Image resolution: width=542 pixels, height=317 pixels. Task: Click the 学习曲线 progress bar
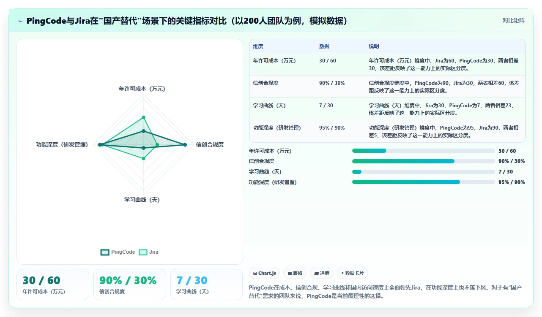coord(423,172)
